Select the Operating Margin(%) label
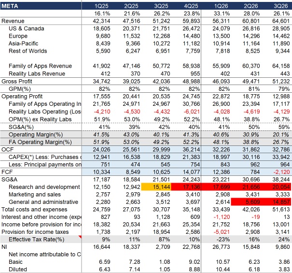 (36, 134)
